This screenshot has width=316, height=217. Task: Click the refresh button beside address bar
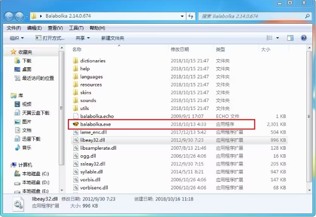[190, 16]
